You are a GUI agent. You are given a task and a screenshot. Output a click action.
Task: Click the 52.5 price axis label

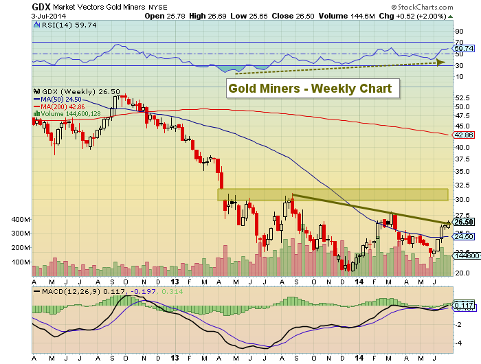click(x=462, y=98)
